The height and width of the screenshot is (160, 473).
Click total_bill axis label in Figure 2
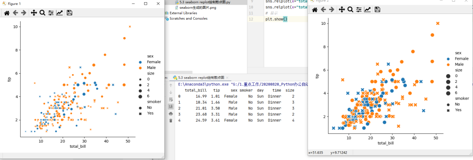385,143
